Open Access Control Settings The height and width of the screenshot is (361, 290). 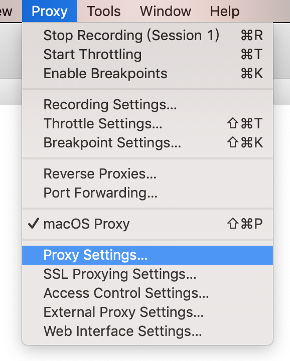(148, 293)
